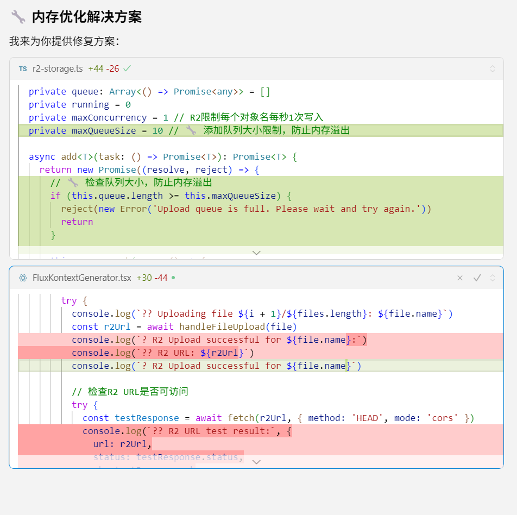Click the +30 added lines count

(144, 278)
